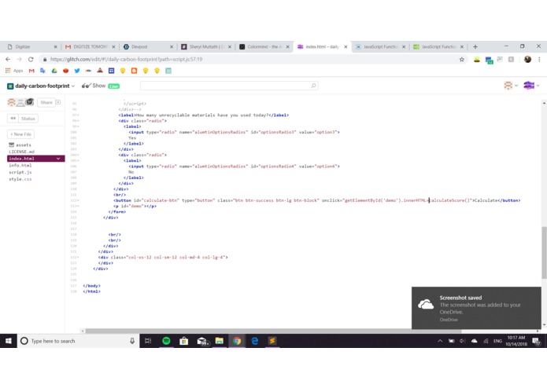Click the horizontal editor scrollbar

tap(273, 331)
